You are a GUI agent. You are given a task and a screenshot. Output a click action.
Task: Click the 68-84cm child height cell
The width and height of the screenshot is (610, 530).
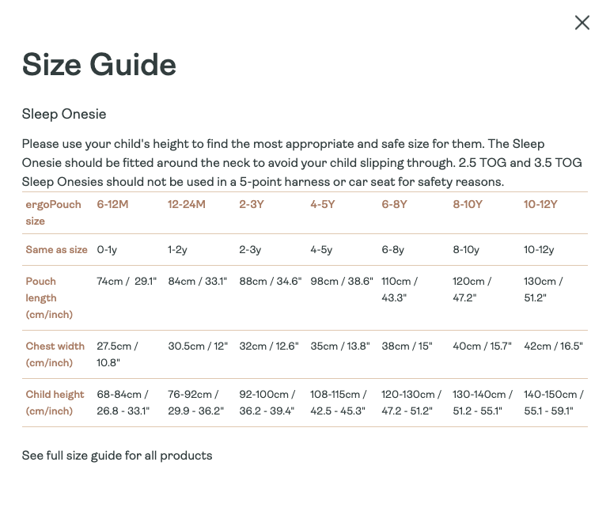pos(123,403)
